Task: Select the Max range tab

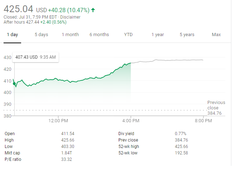Action: (x=216, y=35)
